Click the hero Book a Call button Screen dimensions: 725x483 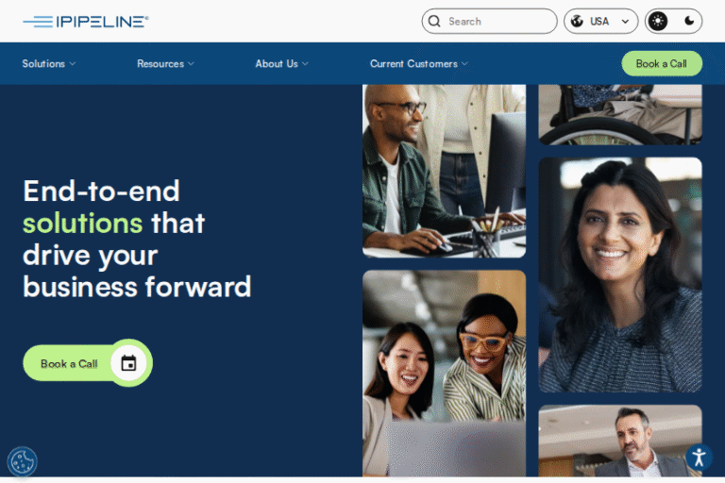(88, 363)
